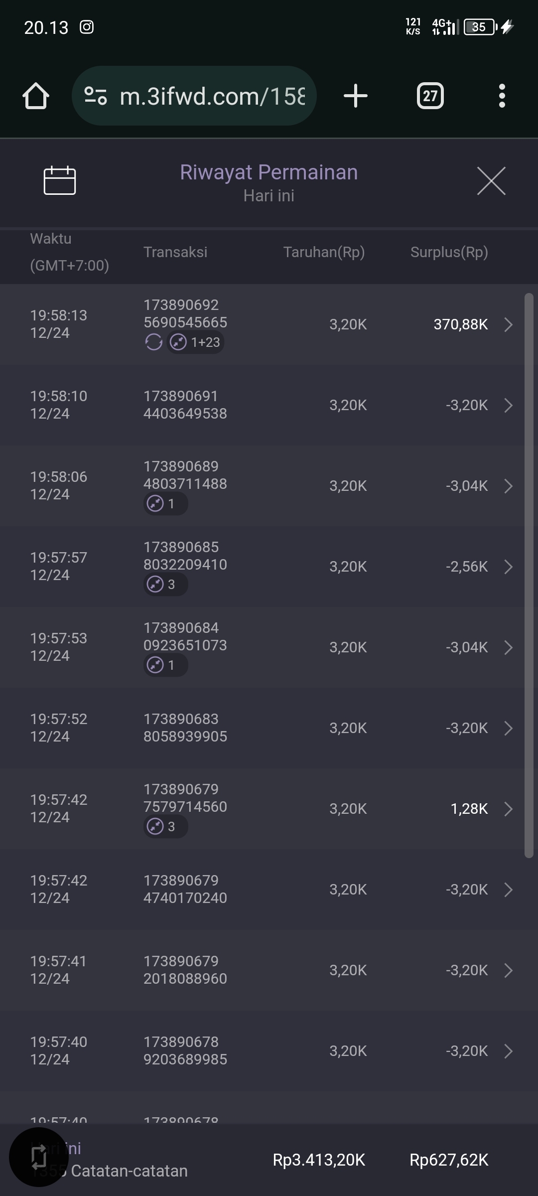Tap the Catatan-catatan records summary
This screenshot has width=538, height=1196.
click(129, 1171)
